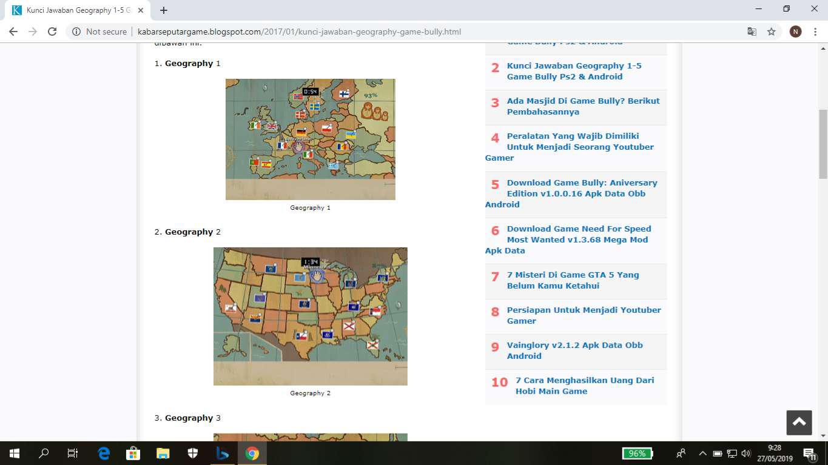Viewport: 828px width, 465px height.
Task: Open link Ada Masjid Di Game Bully
Action: click(x=584, y=106)
